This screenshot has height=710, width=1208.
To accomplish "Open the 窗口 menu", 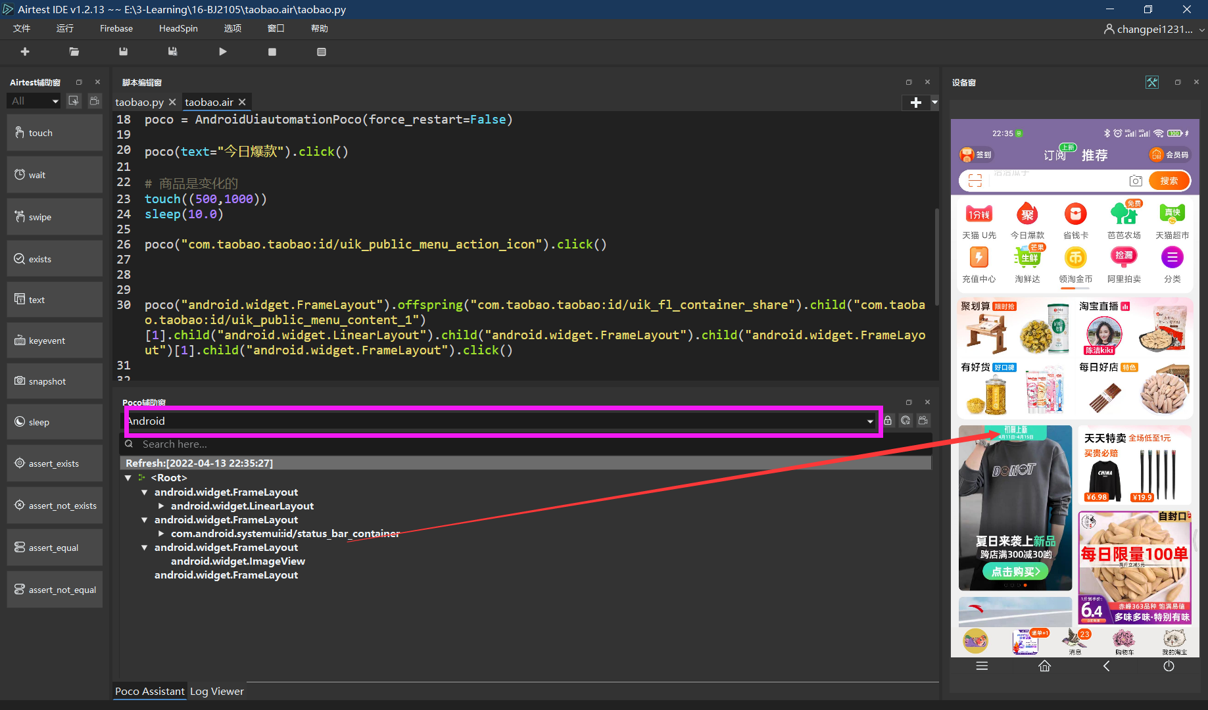I will 276,28.
